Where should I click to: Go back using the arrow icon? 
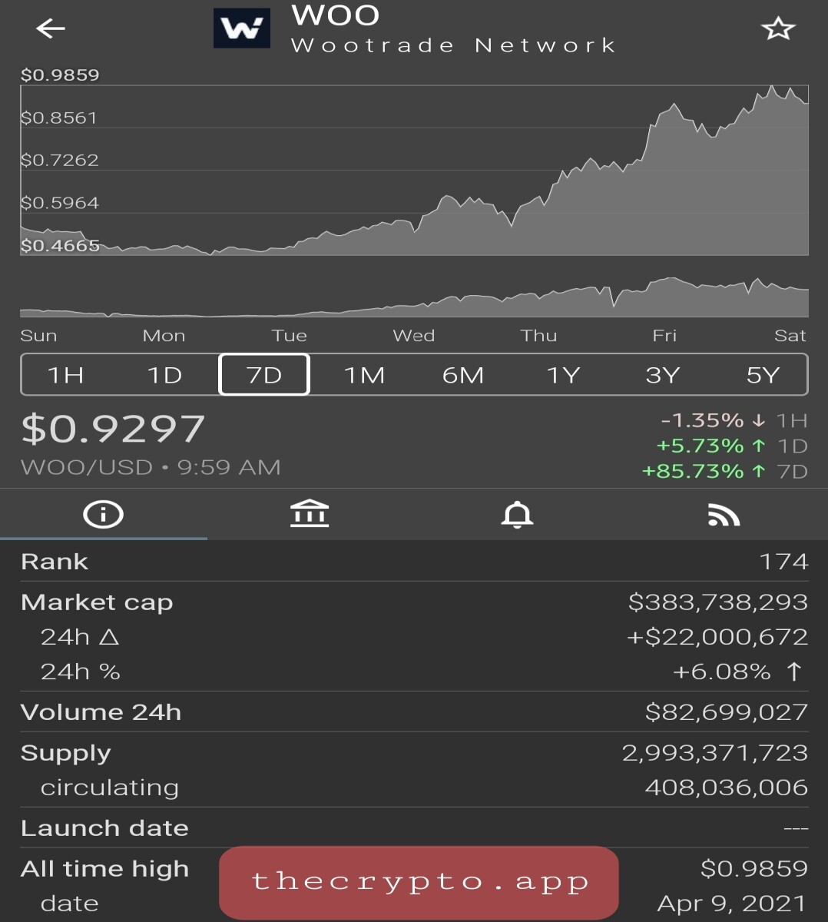[x=51, y=29]
